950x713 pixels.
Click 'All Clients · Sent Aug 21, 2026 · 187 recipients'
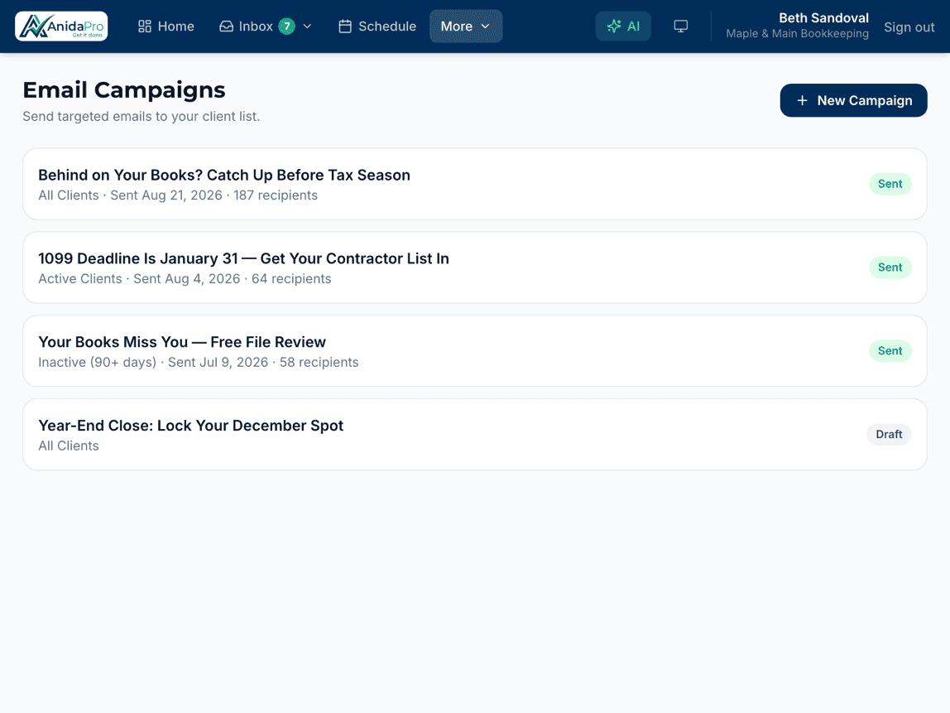pos(178,195)
